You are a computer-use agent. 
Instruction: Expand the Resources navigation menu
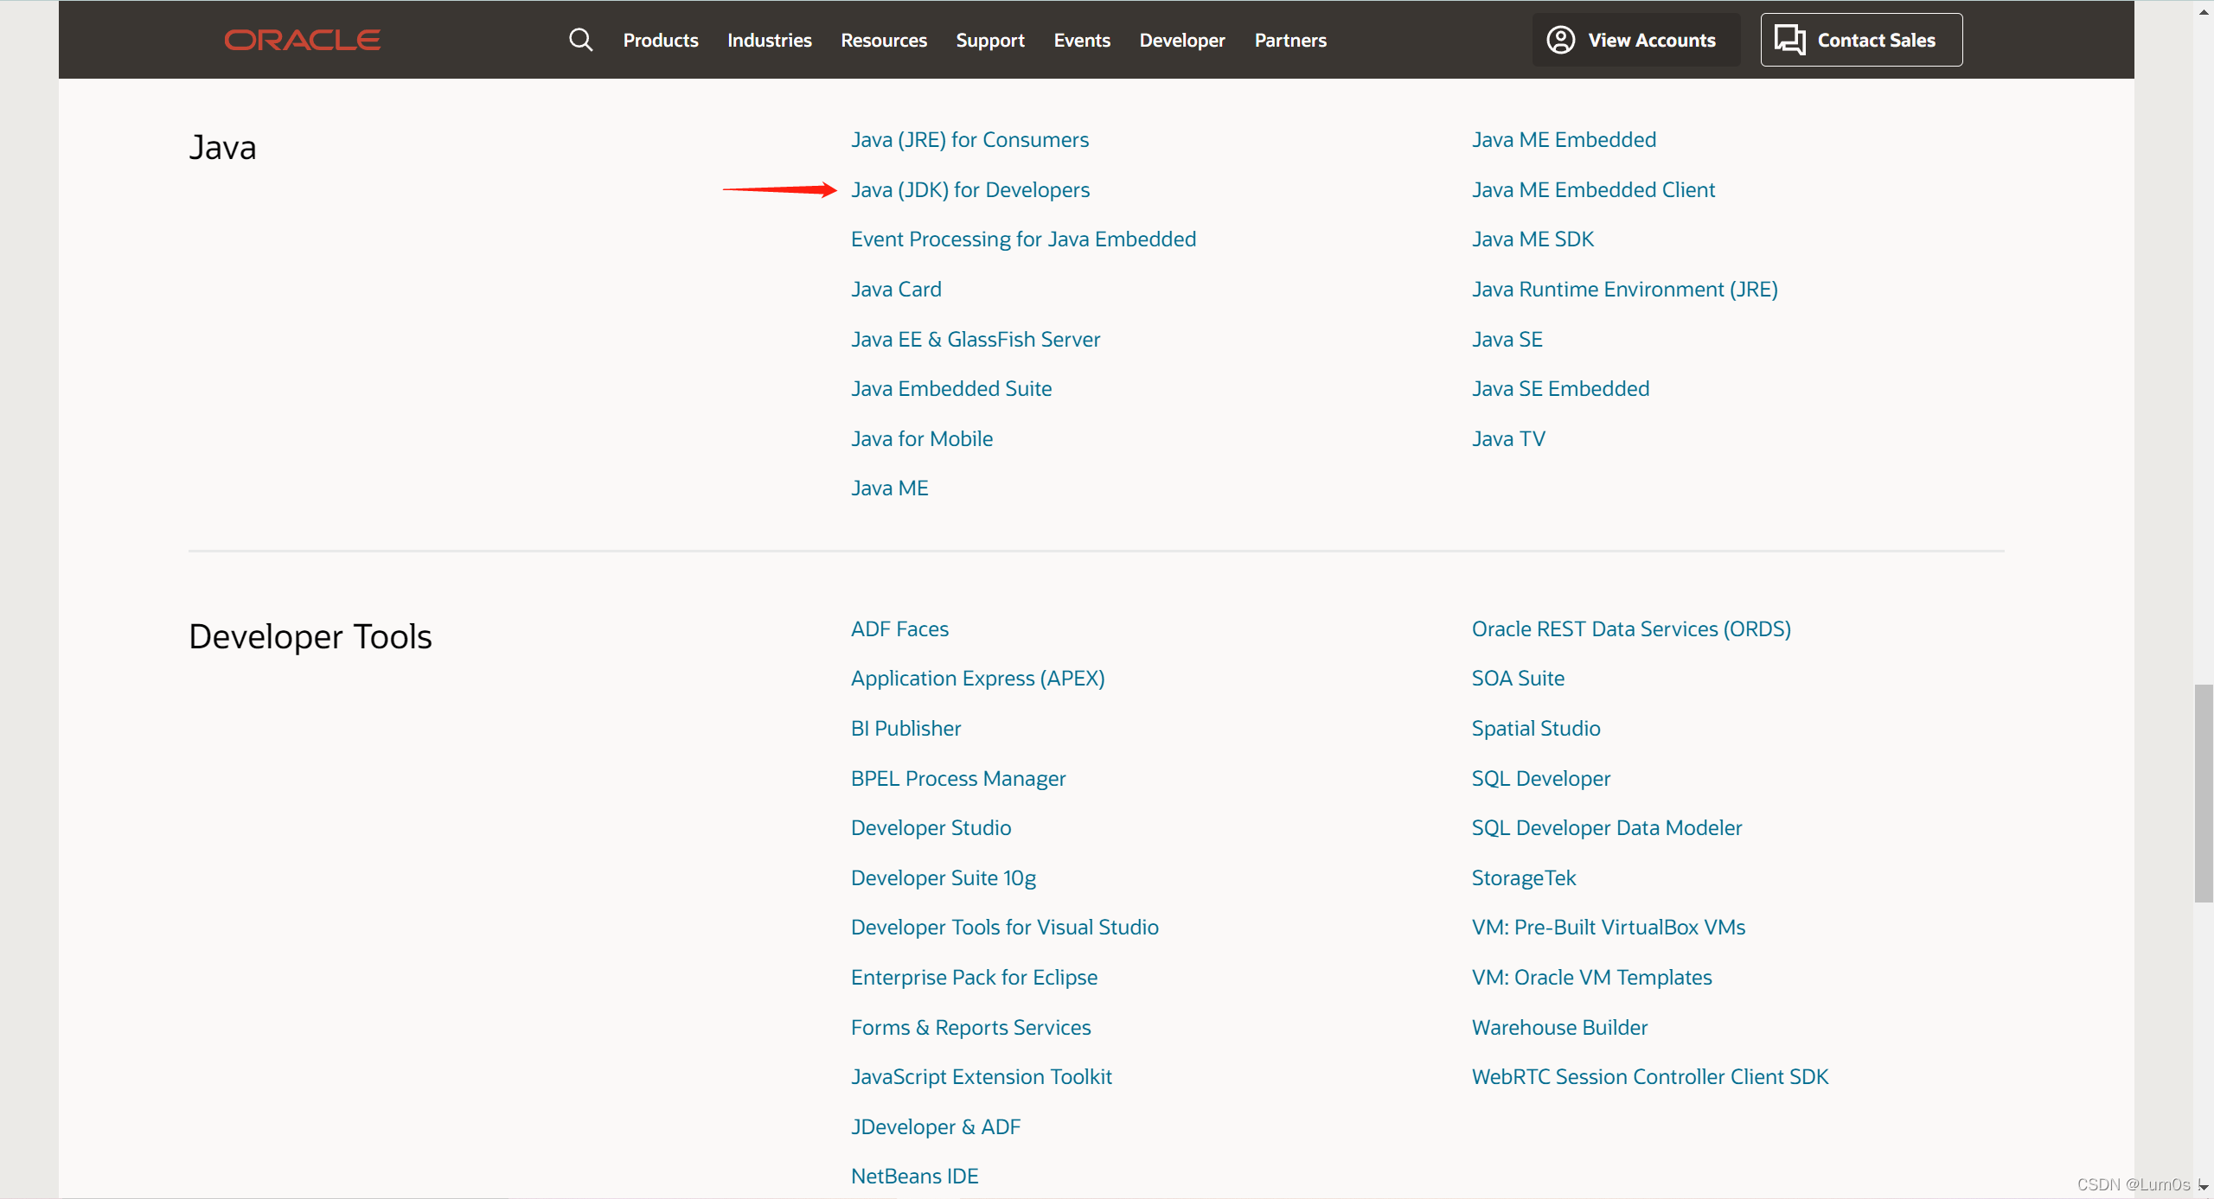click(x=883, y=40)
